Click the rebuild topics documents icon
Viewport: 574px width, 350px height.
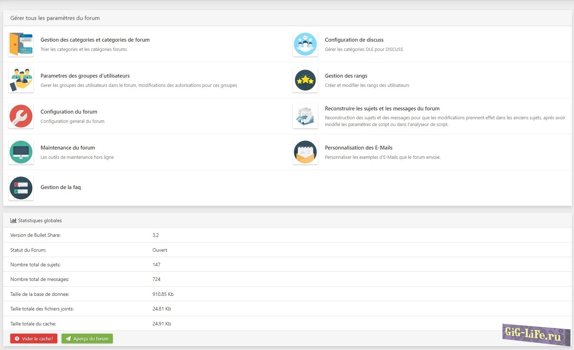(305, 116)
